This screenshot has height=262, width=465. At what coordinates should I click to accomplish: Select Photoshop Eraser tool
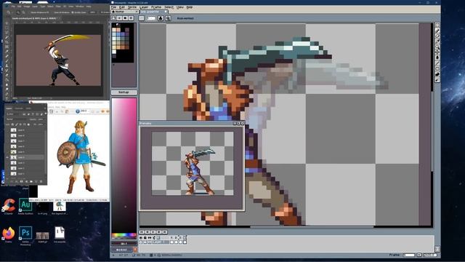(x=7, y=74)
